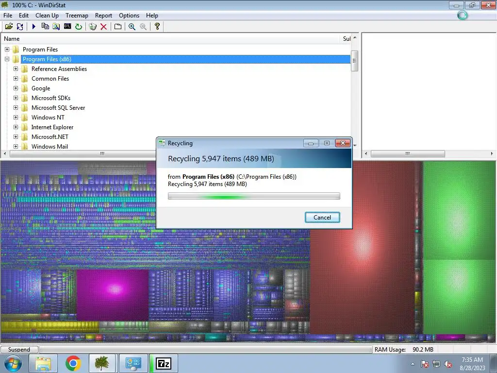Open Windows Explorer from the taskbar
Image resolution: width=497 pixels, height=373 pixels.
[x=43, y=363]
